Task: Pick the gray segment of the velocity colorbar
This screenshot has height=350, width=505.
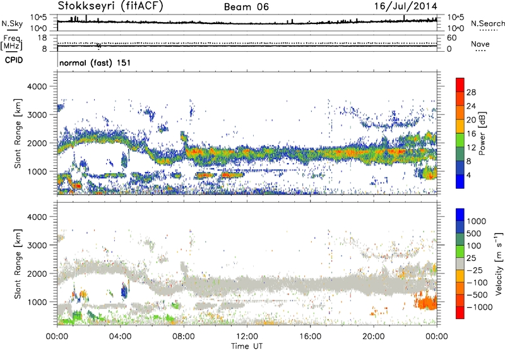Action: point(460,263)
